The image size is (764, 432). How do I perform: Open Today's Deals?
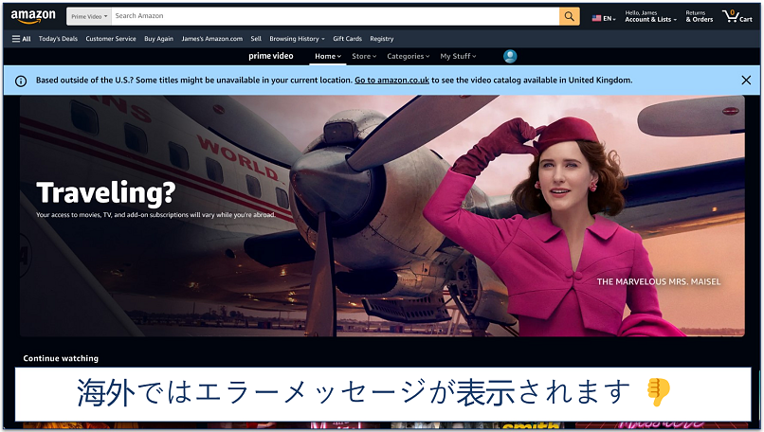click(58, 39)
